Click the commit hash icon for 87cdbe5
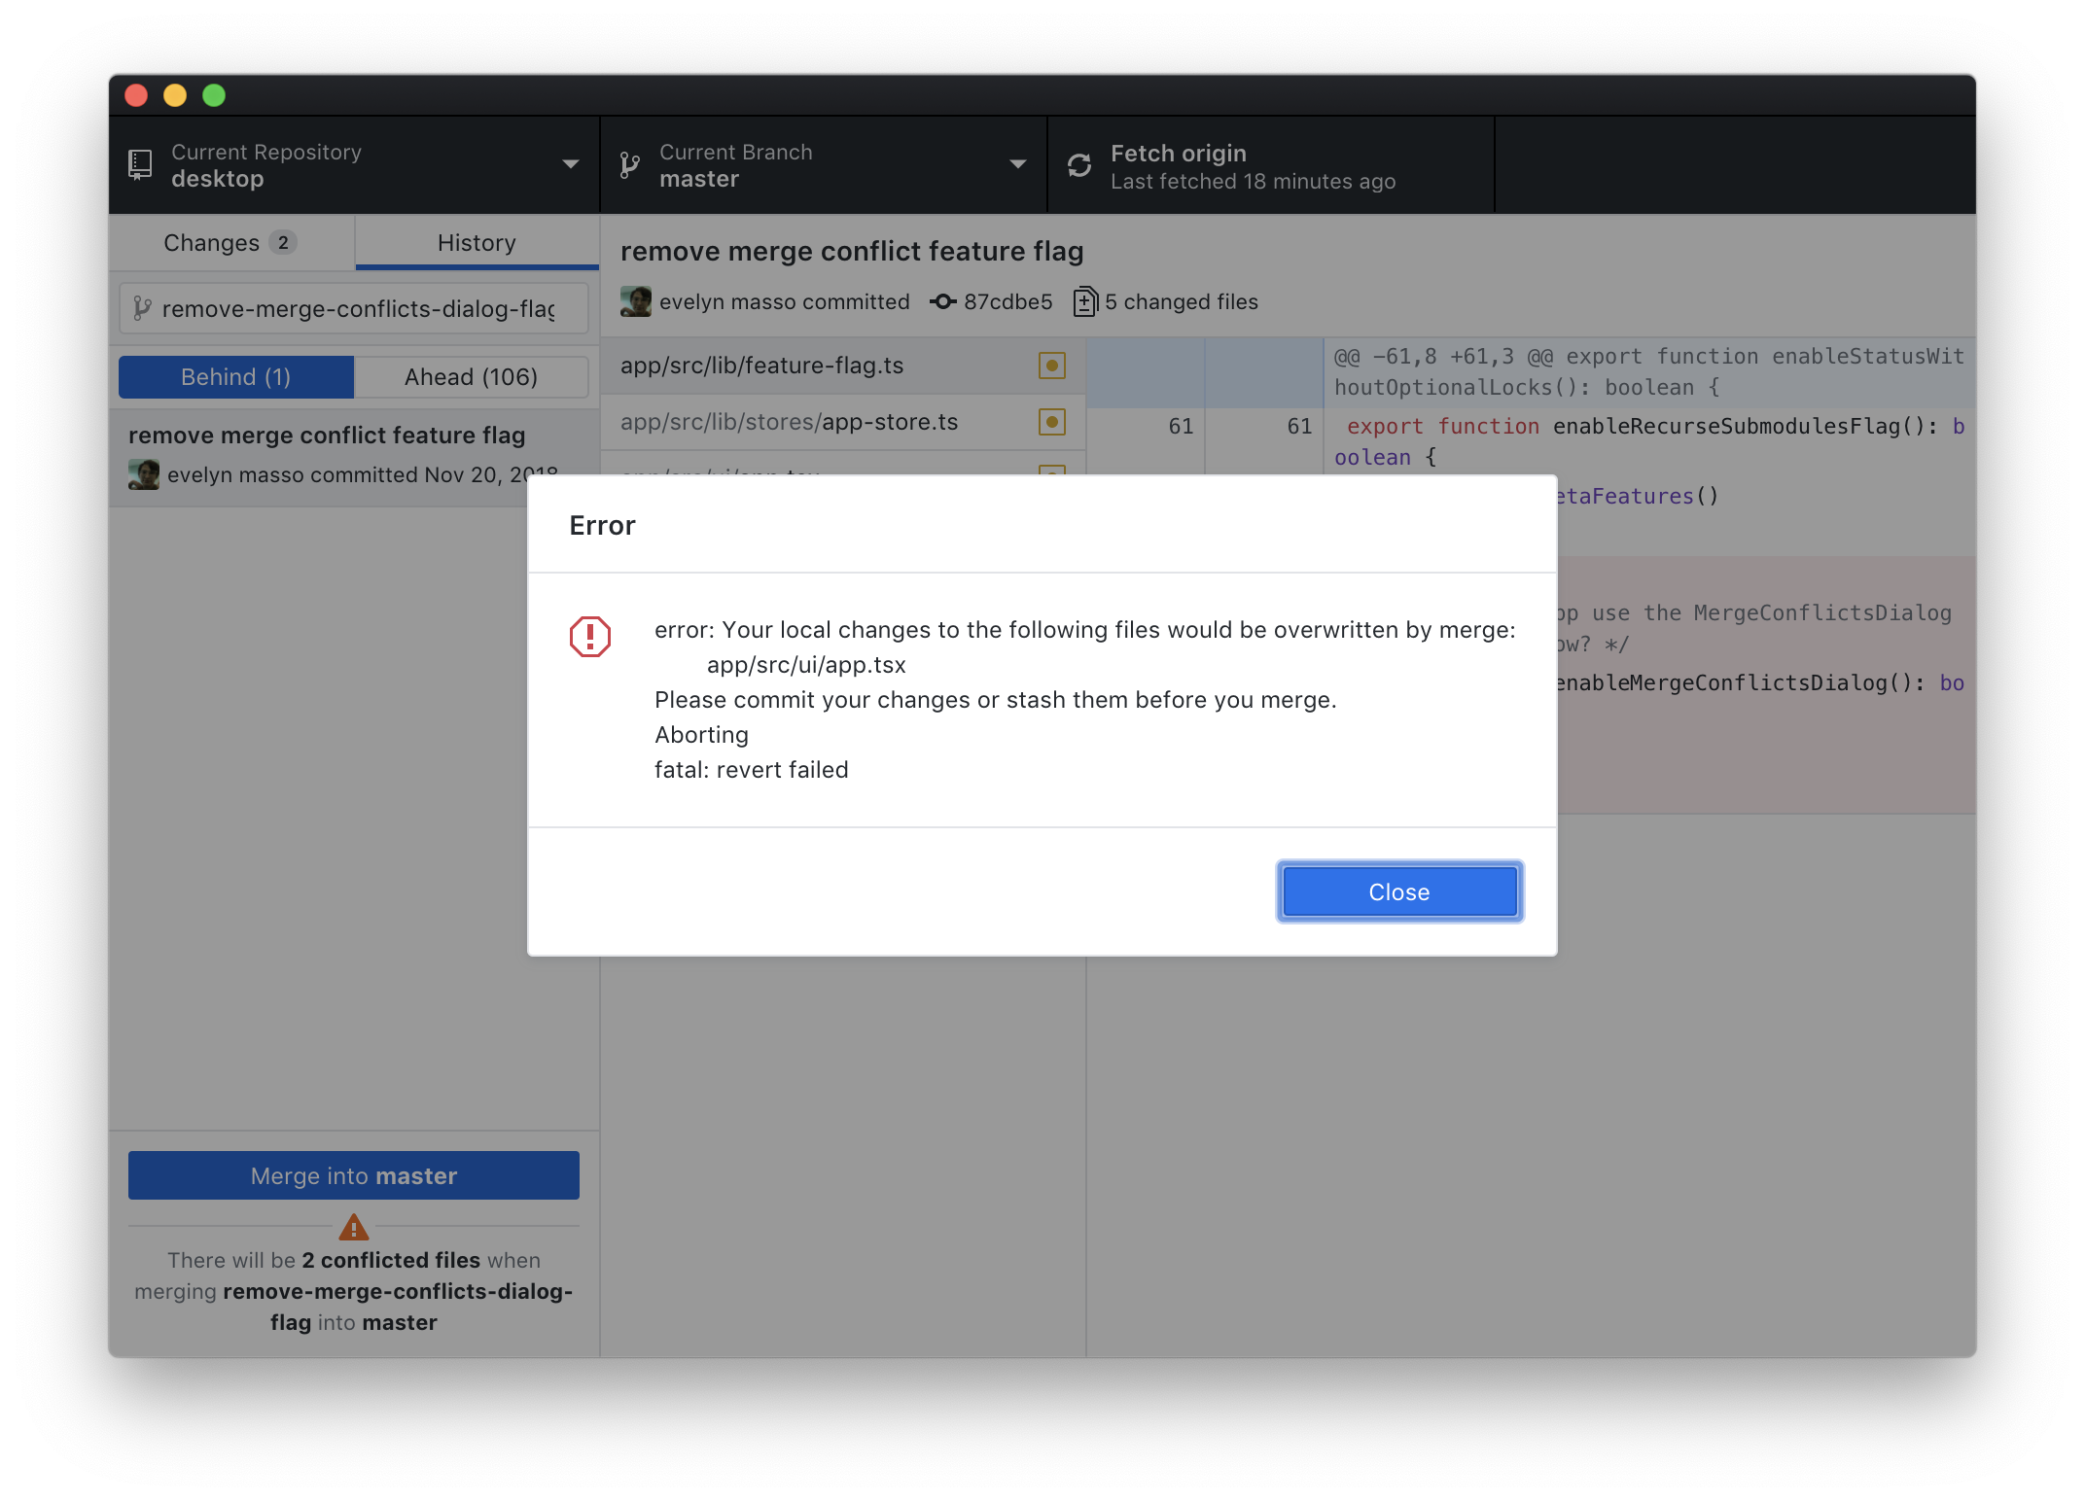Image resolution: width=2085 pixels, height=1501 pixels. (941, 301)
